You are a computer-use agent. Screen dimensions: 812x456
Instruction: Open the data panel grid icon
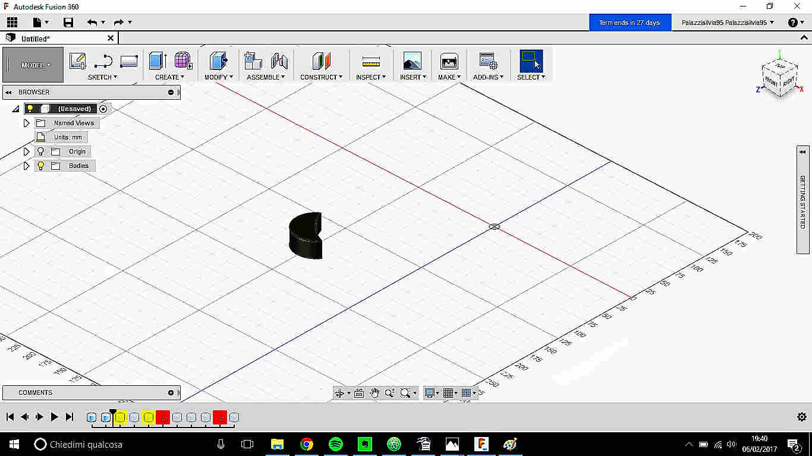point(12,23)
